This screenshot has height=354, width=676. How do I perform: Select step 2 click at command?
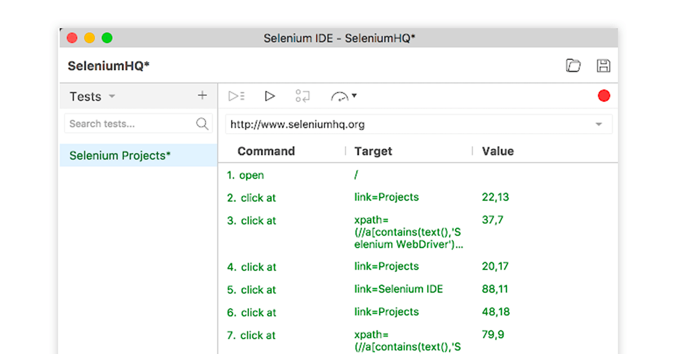click(251, 198)
